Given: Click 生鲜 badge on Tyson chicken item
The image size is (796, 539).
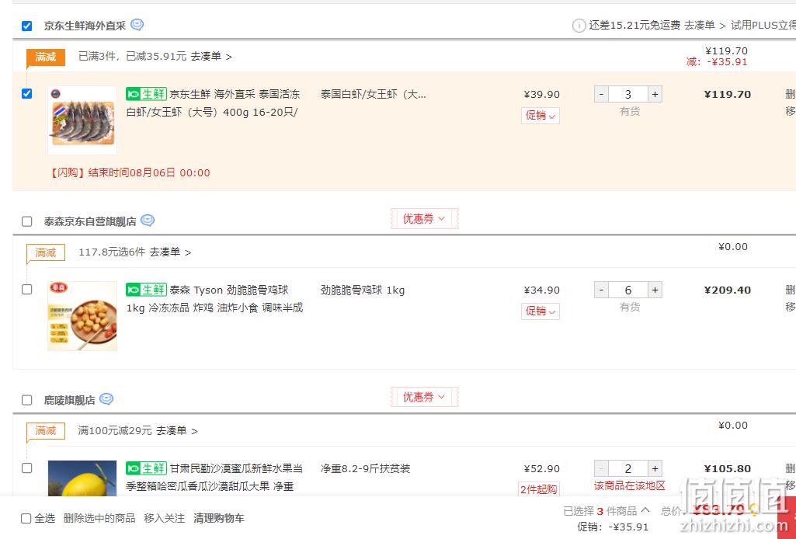Looking at the screenshot, I should 146,290.
